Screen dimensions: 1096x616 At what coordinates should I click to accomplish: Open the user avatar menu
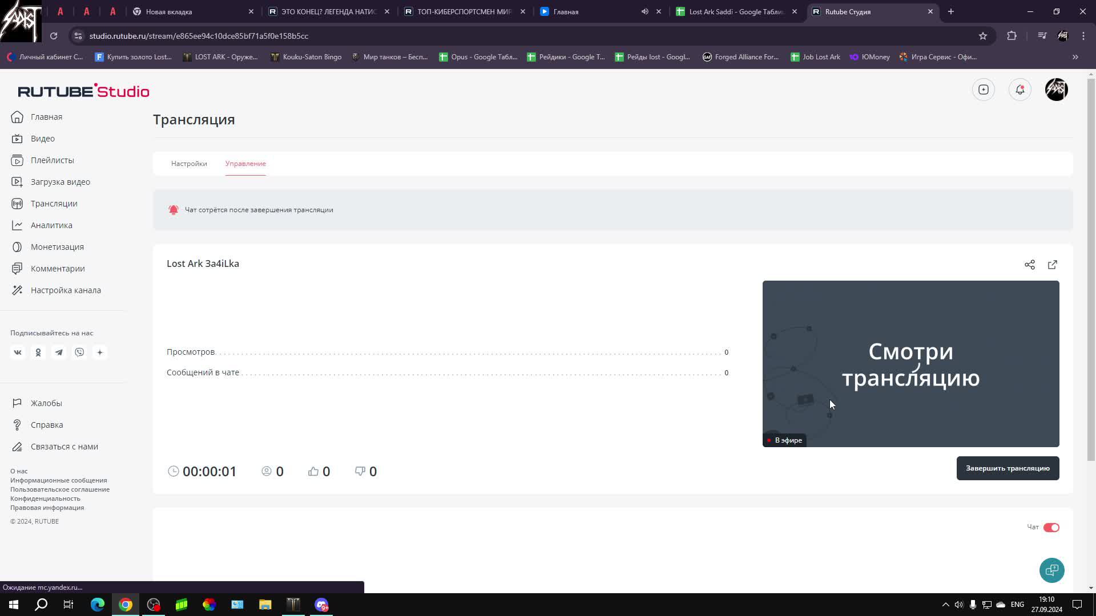pos(1056,90)
